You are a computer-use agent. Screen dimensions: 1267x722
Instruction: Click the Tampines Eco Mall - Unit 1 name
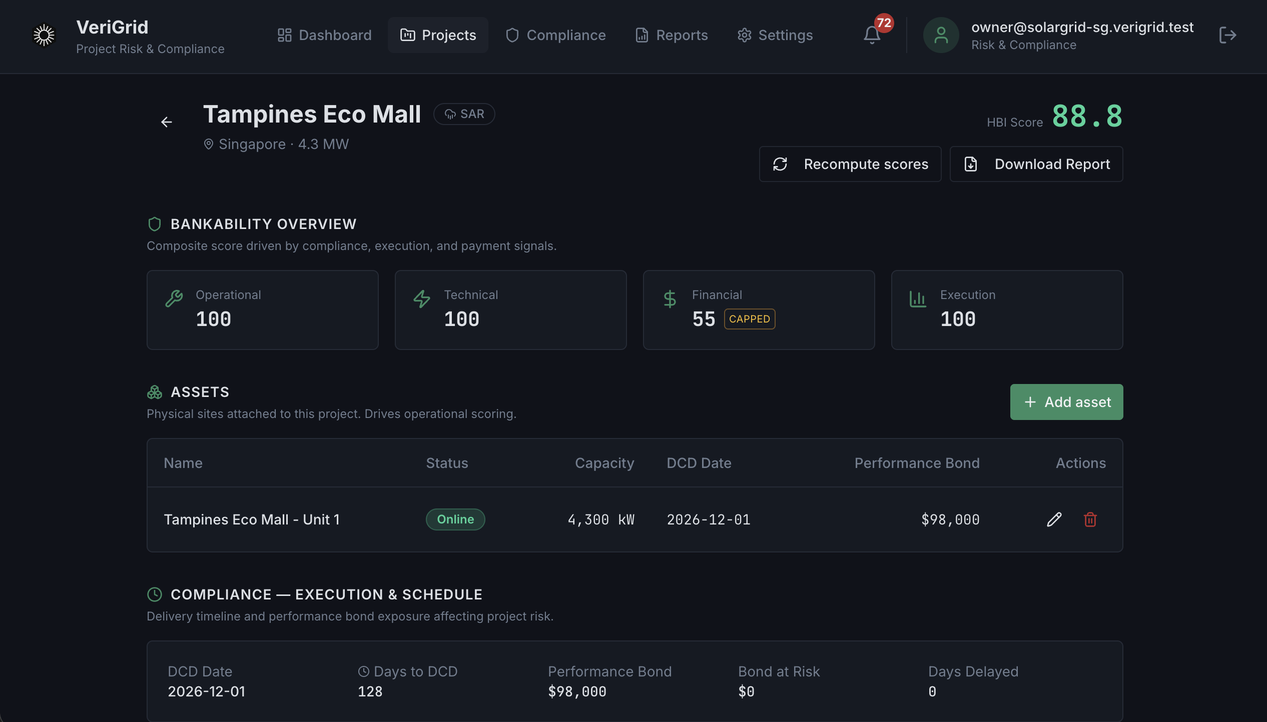point(251,519)
